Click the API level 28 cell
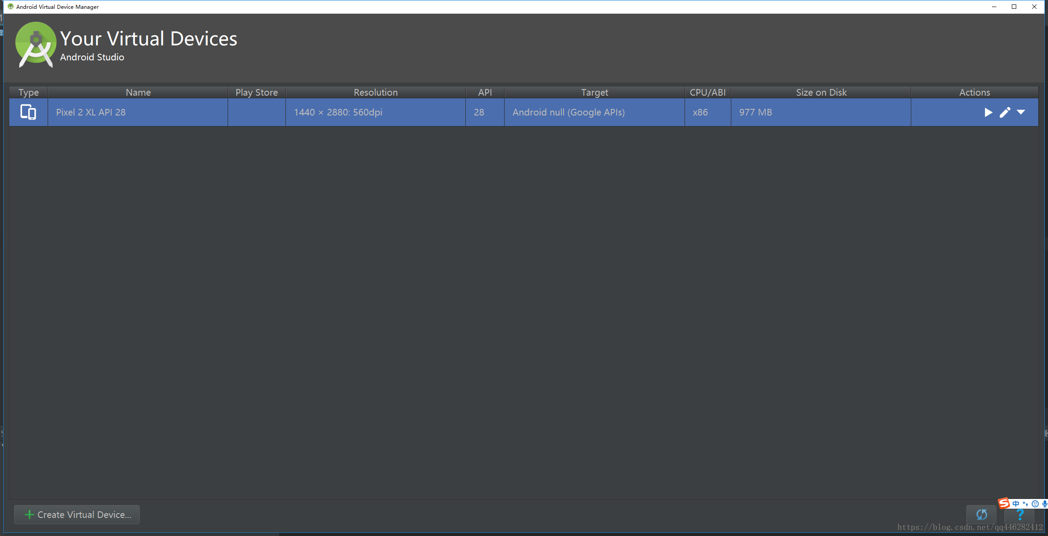Image resolution: width=1048 pixels, height=536 pixels. point(485,112)
